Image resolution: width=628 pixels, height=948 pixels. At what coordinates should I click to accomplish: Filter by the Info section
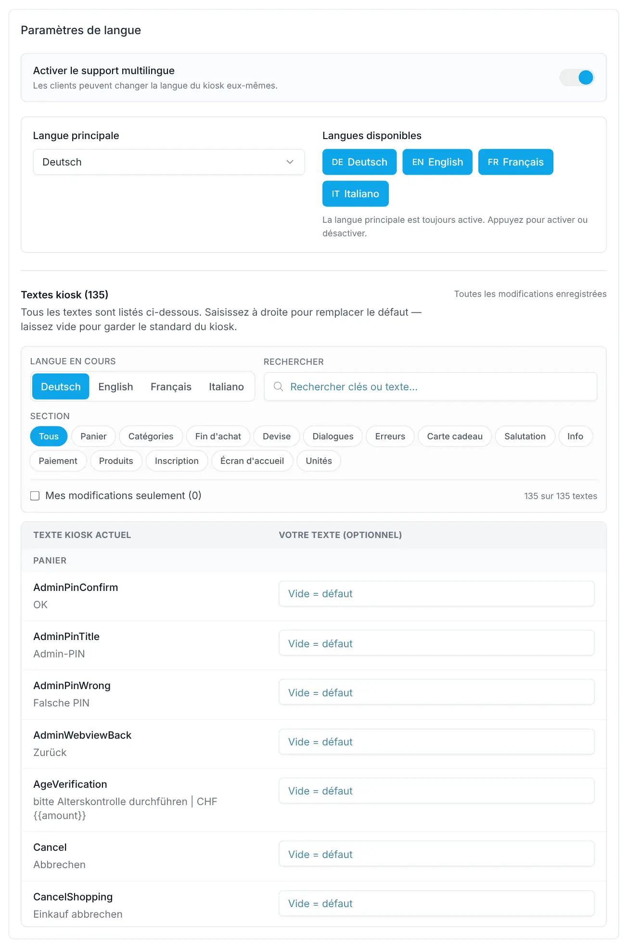click(x=575, y=436)
